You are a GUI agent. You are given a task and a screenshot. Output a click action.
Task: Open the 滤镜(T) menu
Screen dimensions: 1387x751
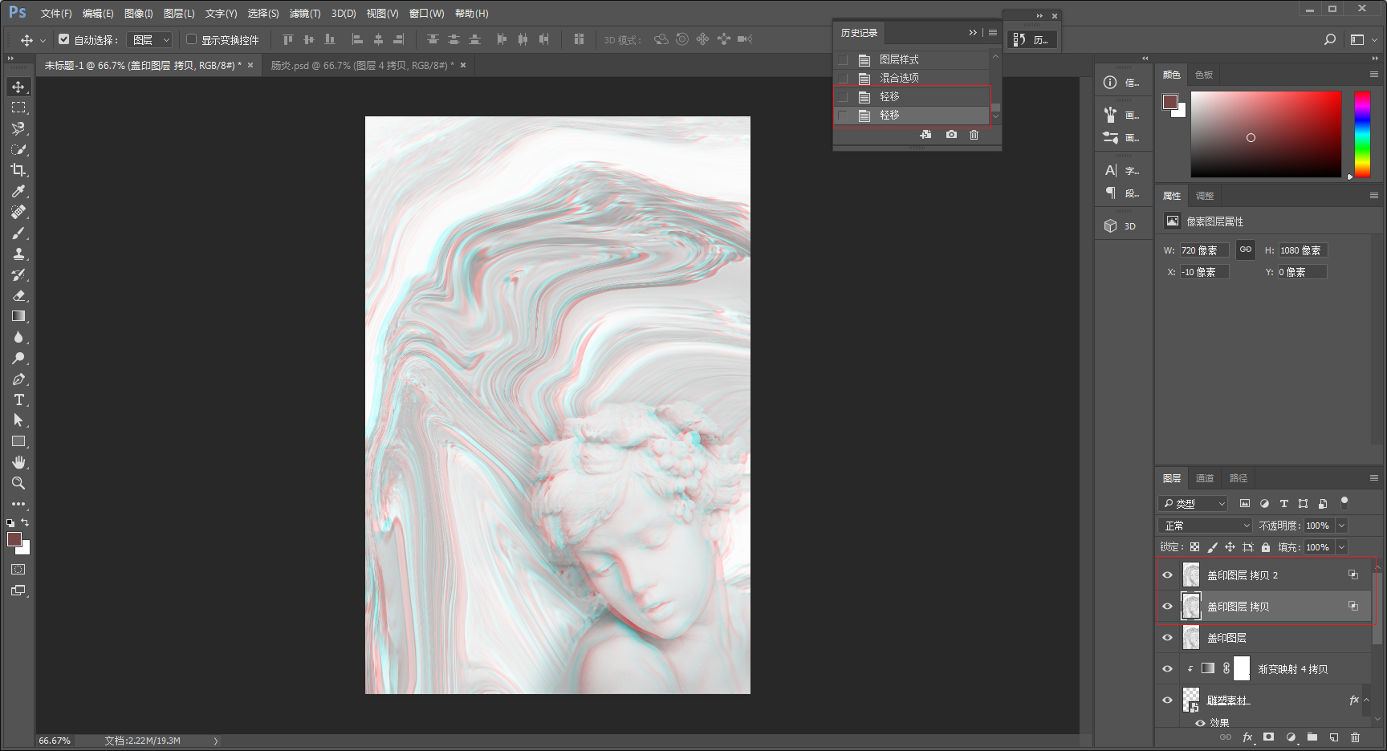305,14
